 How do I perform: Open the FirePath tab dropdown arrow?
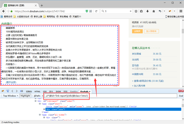(90, 92)
